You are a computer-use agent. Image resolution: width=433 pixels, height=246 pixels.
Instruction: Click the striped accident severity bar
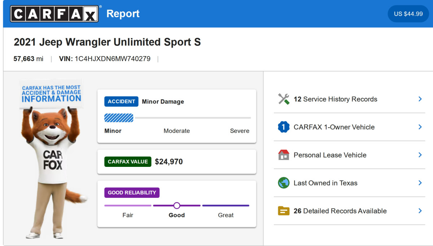pos(119,118)
